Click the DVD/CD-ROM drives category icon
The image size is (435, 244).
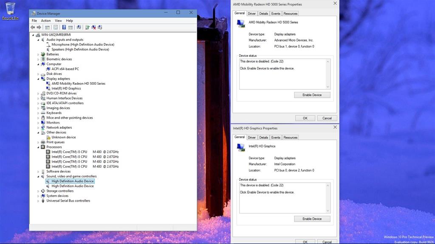click(43, 93)
